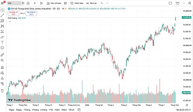Click the round 30 symbol logo
193x112 pixels.
9,9
